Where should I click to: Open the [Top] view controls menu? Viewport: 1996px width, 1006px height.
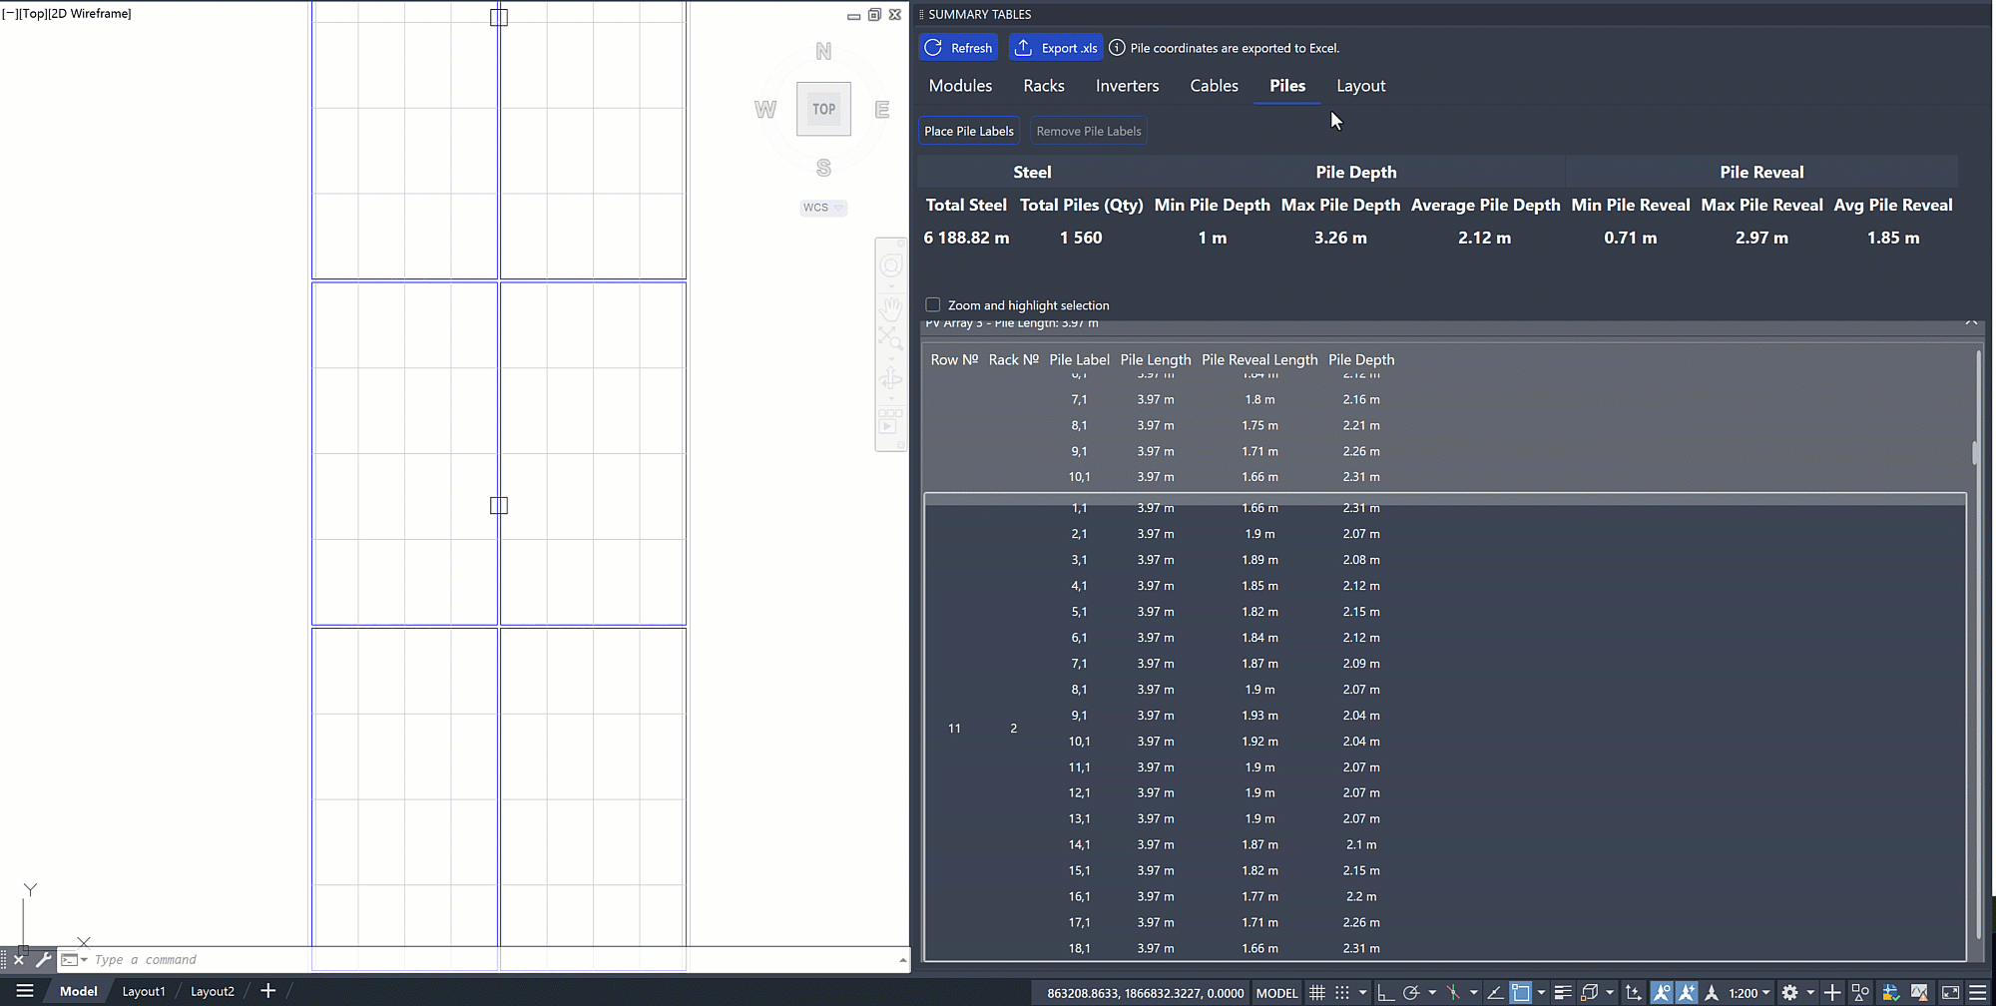33,14
